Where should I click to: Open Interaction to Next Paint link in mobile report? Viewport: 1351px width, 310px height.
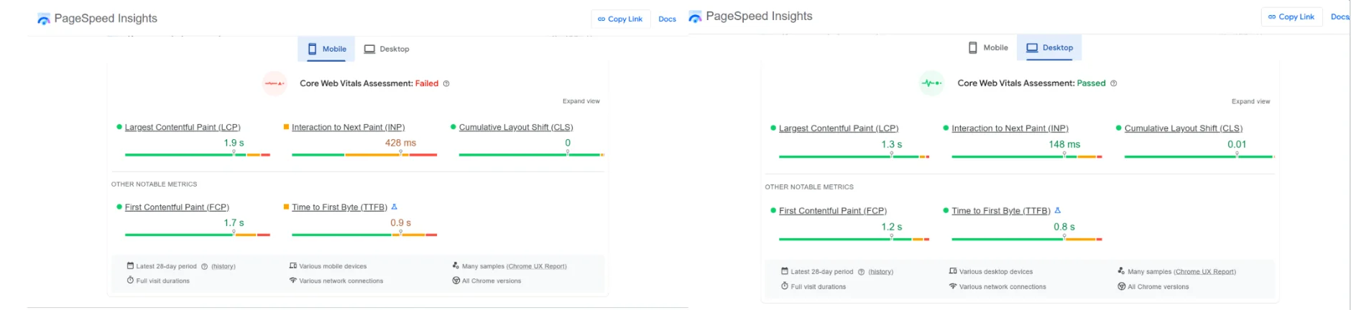click(349, 127)
